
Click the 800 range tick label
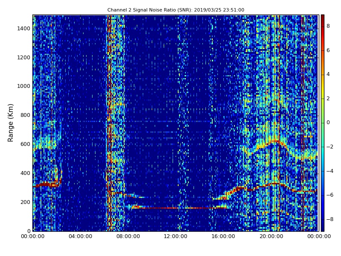click(x=25, y=115)
